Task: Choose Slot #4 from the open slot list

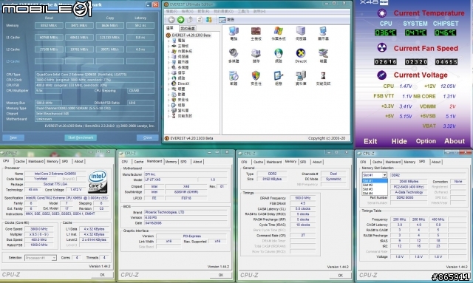Action: 375,194
